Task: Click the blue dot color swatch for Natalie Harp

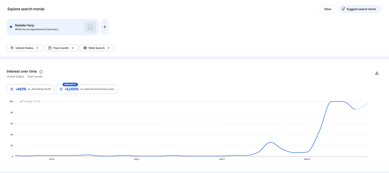Action: tap(11, 27)
